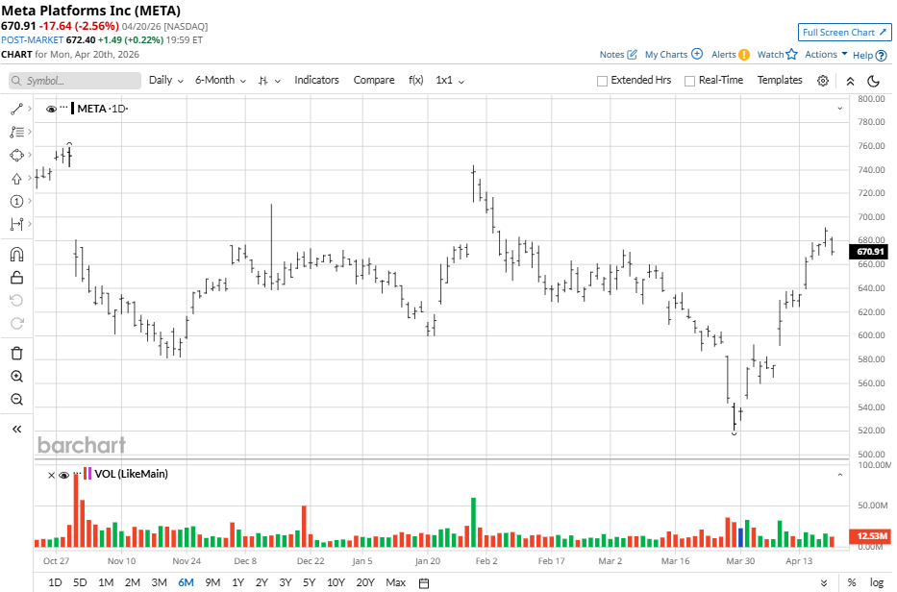
Task: Toggle the magnet snap tool
Action: tap(16, 255)
